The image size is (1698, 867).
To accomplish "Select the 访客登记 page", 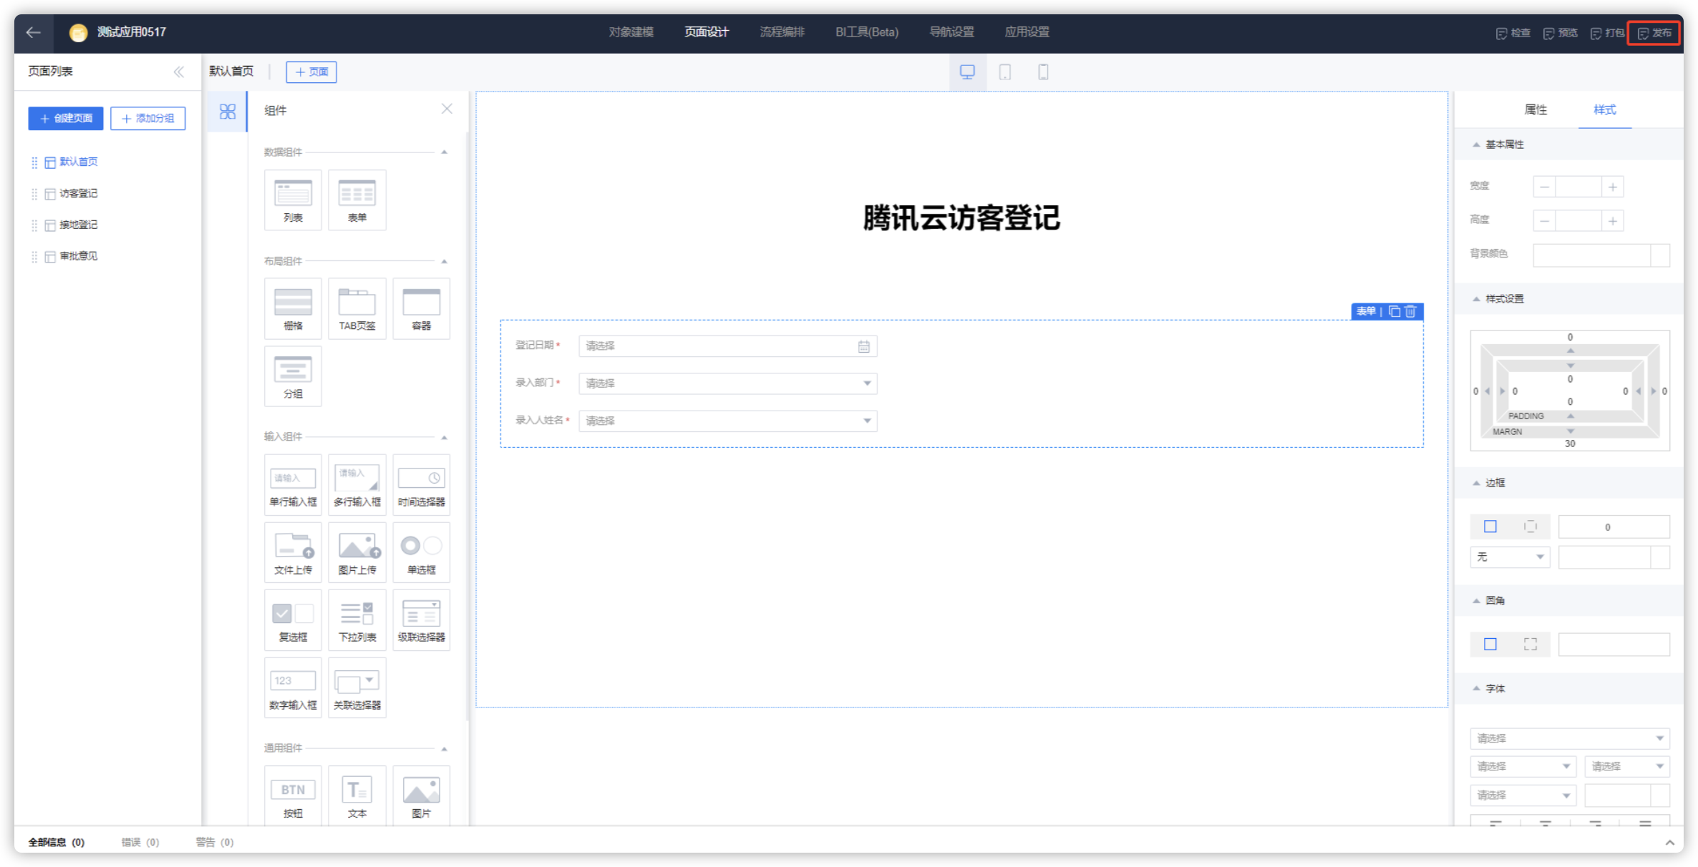I will coord(78,193).
